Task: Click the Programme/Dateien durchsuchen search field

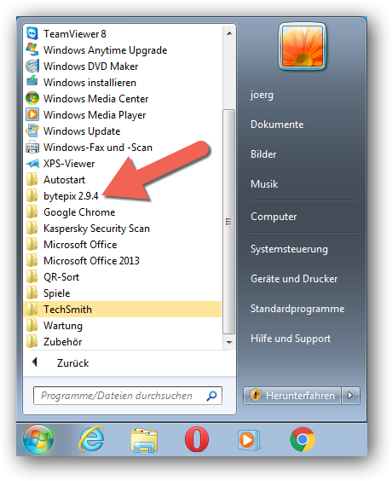Action: pyautogui.click(x=128, y=396)
